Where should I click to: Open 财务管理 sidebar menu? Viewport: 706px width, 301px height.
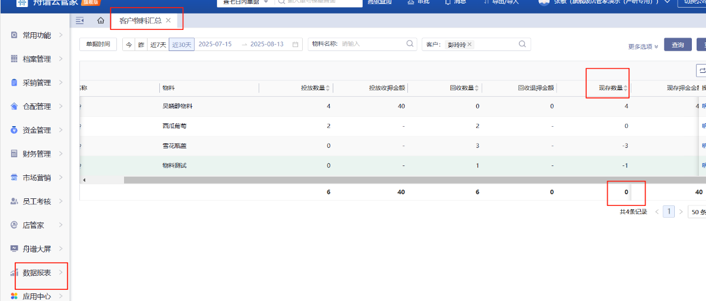click(37, 154)
